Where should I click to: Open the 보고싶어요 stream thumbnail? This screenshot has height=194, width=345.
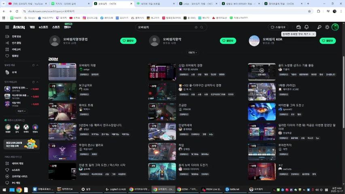pos(62,92)
